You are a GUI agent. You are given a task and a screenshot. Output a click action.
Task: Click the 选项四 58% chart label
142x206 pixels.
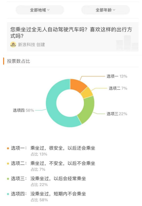(23, 110)
